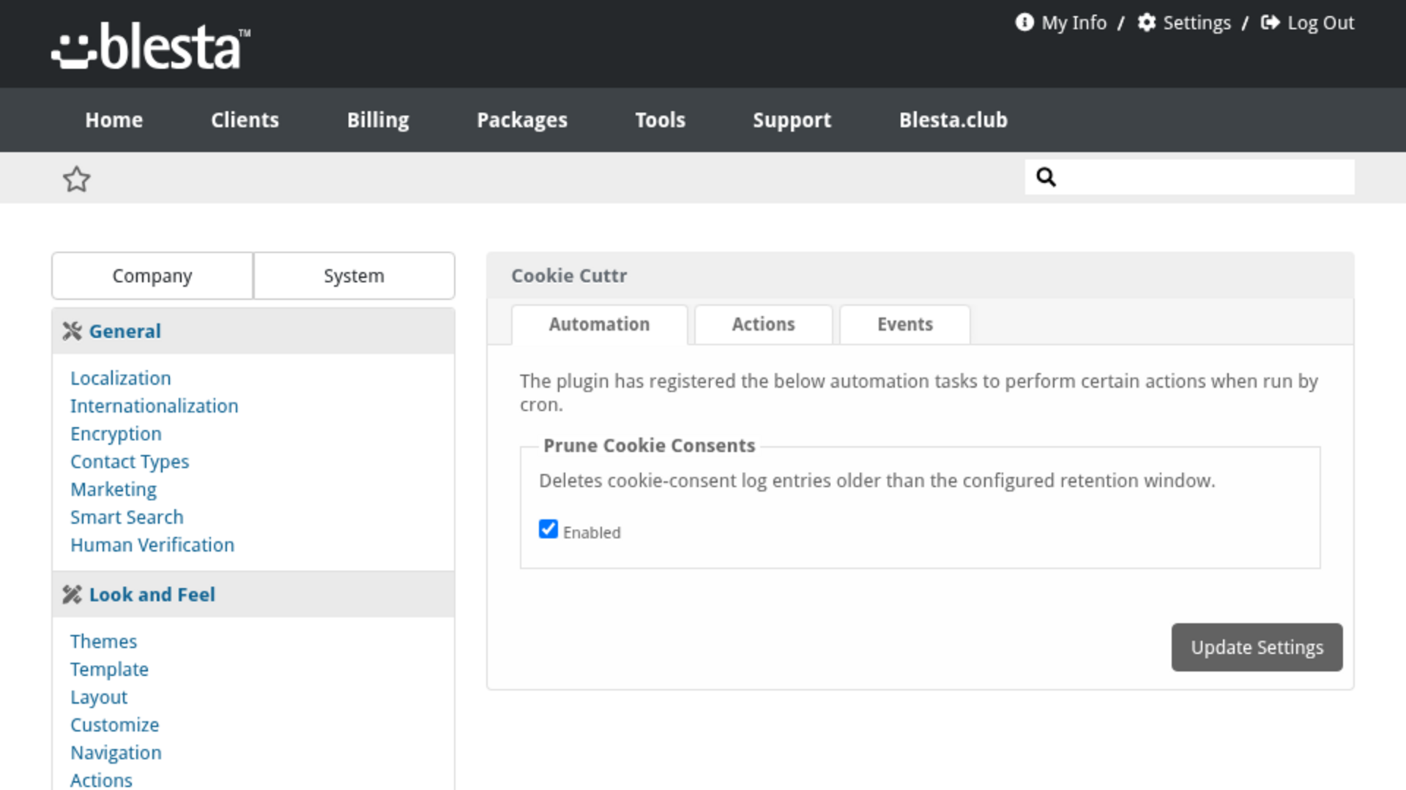This screenshot has height=790, width=1406.
Task: Open Human Verification settings
Action: point(152,545)
